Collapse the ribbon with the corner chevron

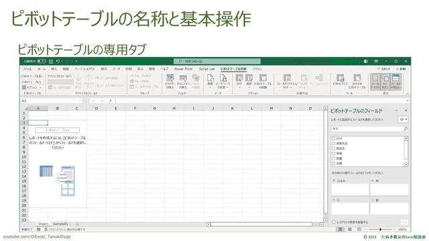click(x=408, y=94)
